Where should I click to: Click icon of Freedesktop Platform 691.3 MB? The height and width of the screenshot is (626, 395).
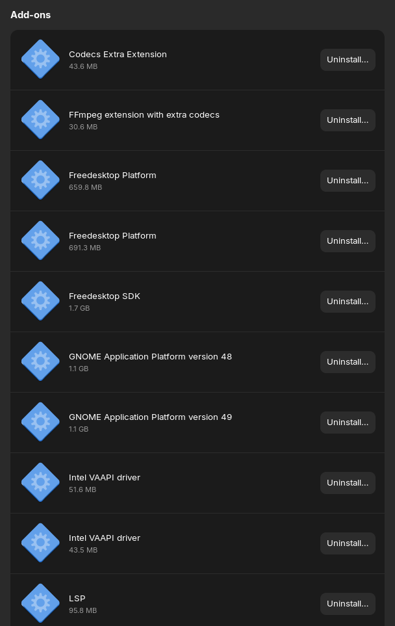coord(40,241)
